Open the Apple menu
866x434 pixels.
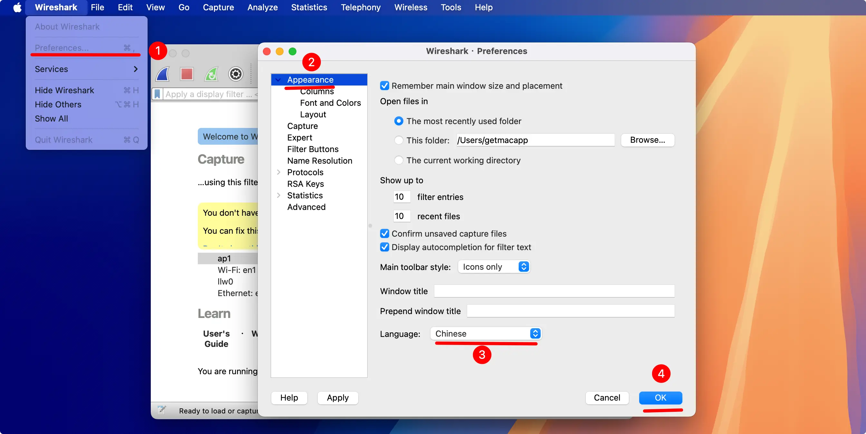[x=17, y=7]
